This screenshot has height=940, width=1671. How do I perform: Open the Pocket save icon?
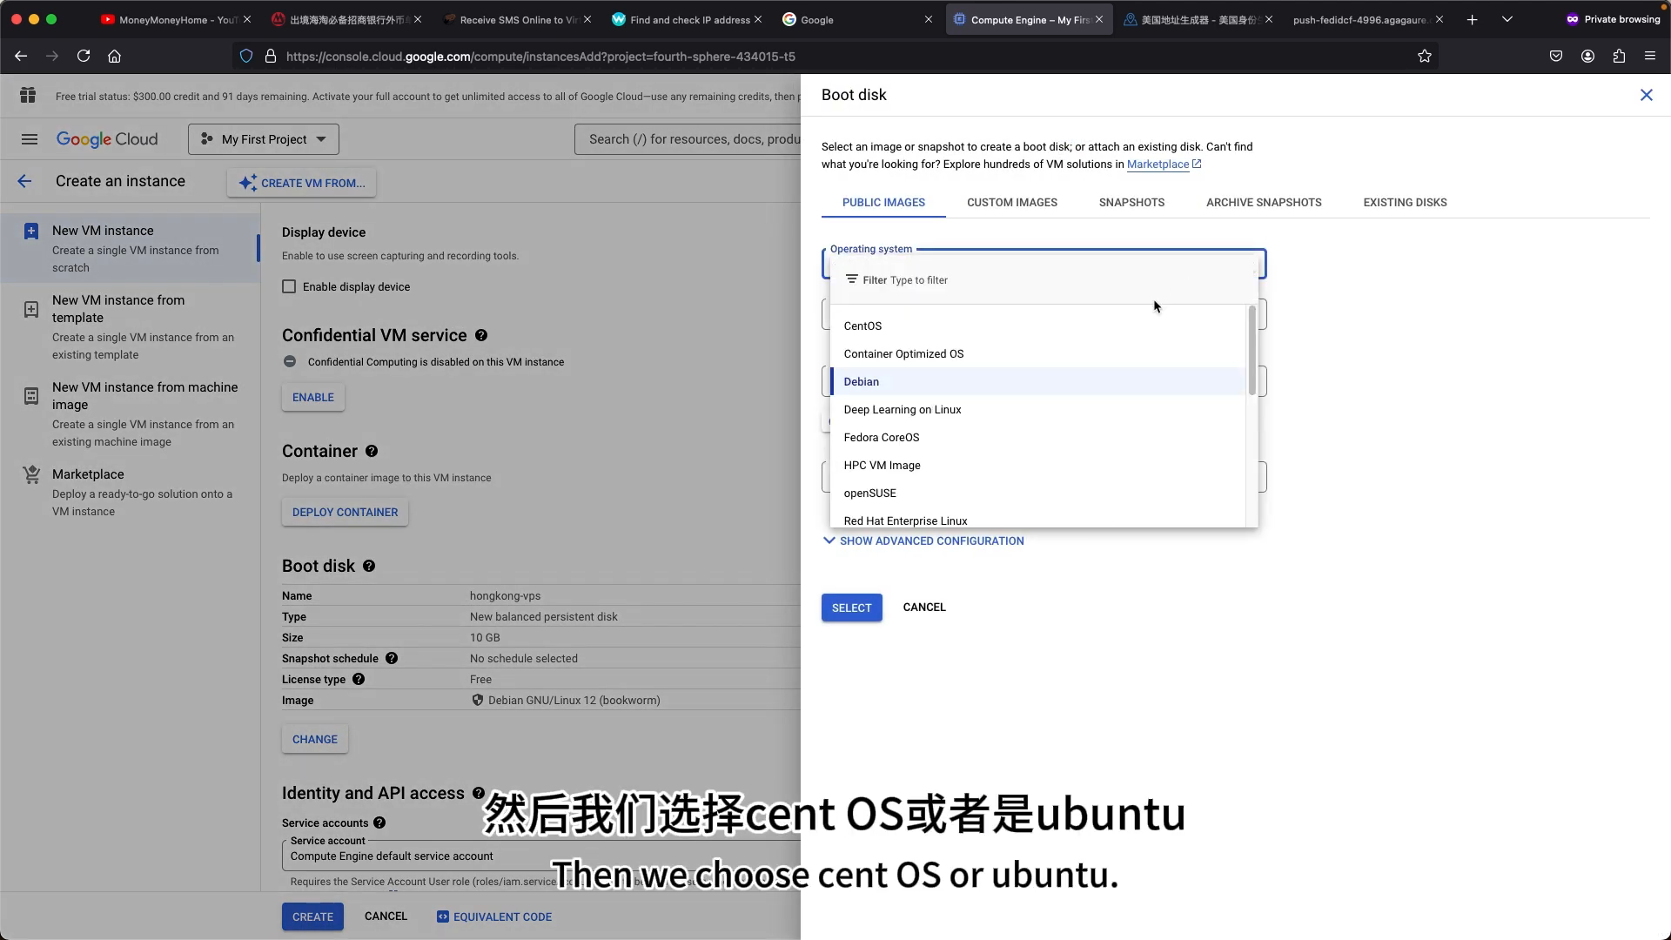1556,56
